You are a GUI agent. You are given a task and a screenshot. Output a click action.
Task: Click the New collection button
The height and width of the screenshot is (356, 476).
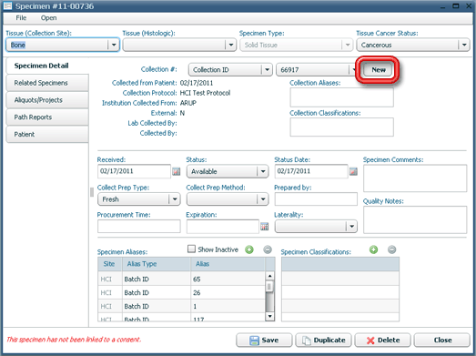(379, 70)
